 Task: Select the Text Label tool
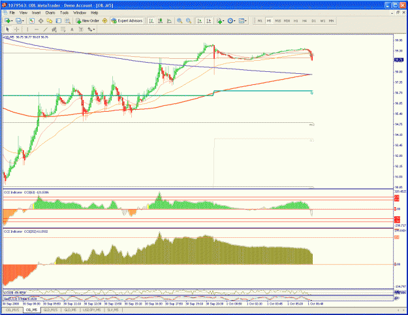pyautogui.click(x=81, y=29)
